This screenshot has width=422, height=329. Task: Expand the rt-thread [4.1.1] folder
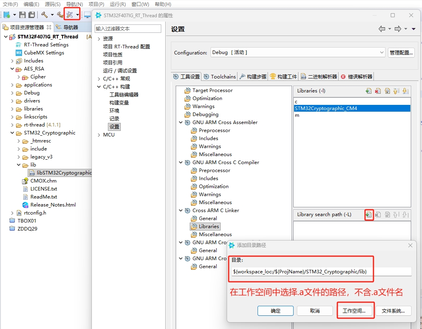(12, 125)
